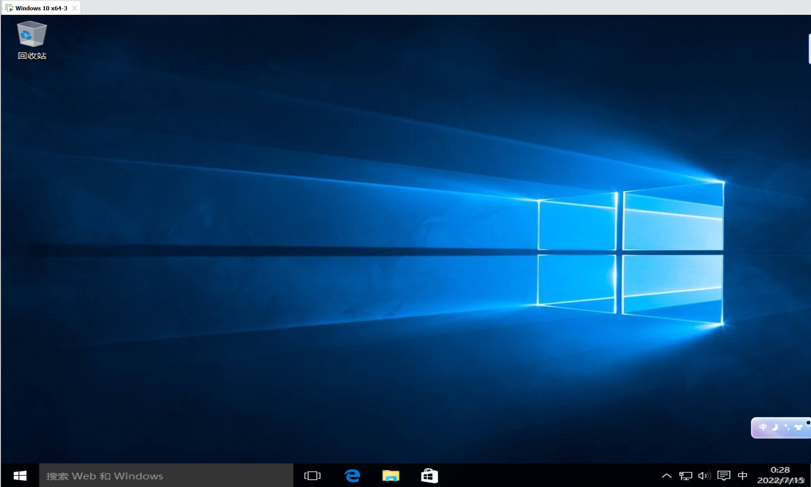The width and height of the screenshot is (811, 487).
Task: Toggle 中 Chinese mode on floating IME bar
Action: 763,427
